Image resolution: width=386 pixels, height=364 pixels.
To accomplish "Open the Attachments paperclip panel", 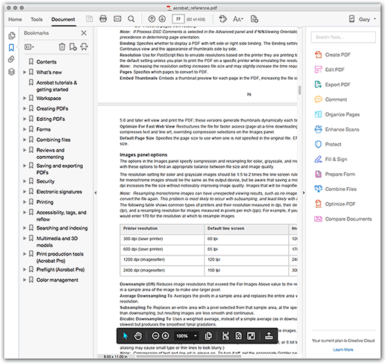I will click(x=11, y=59).
